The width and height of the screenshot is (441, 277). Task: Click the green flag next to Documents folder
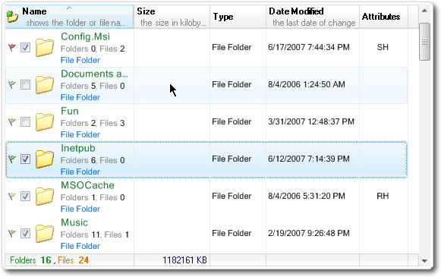(x=12, y=84)
